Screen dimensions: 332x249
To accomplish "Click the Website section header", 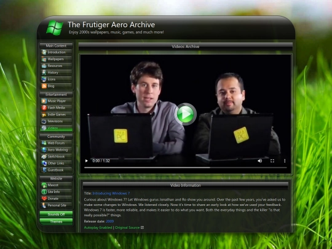I will pos(56,178).
